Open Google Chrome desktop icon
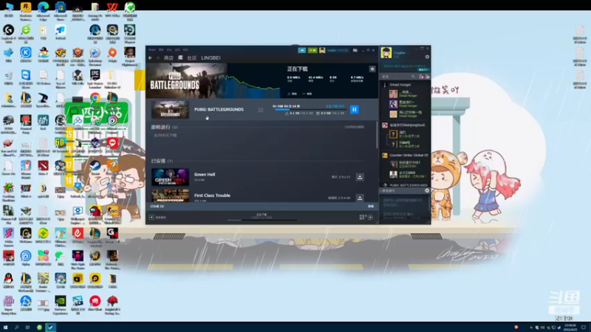The height and width of the screenshot is (332, 591). point(95,98)
